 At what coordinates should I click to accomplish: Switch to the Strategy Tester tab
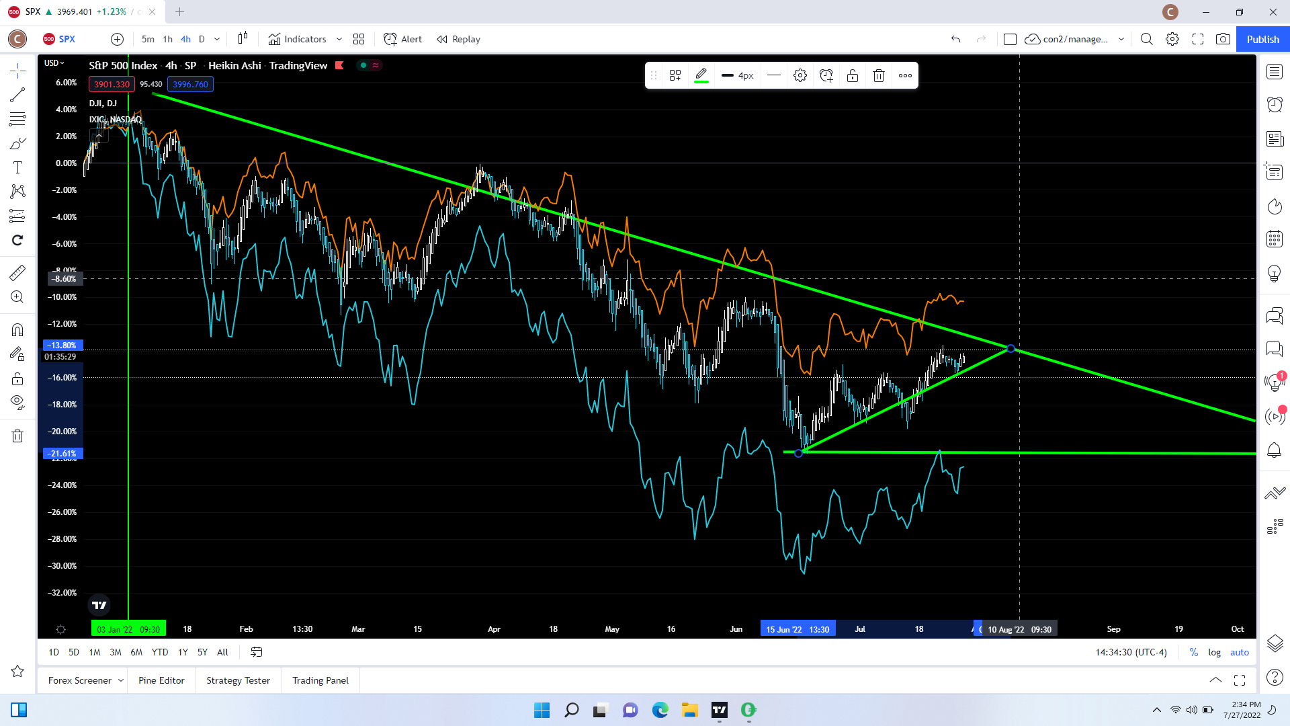tap(238, 680)
